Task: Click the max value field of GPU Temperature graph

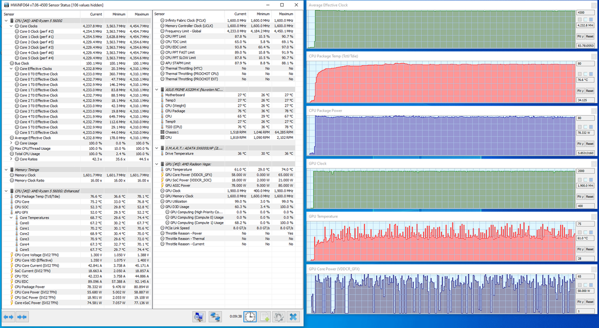Action: [585, 224]
